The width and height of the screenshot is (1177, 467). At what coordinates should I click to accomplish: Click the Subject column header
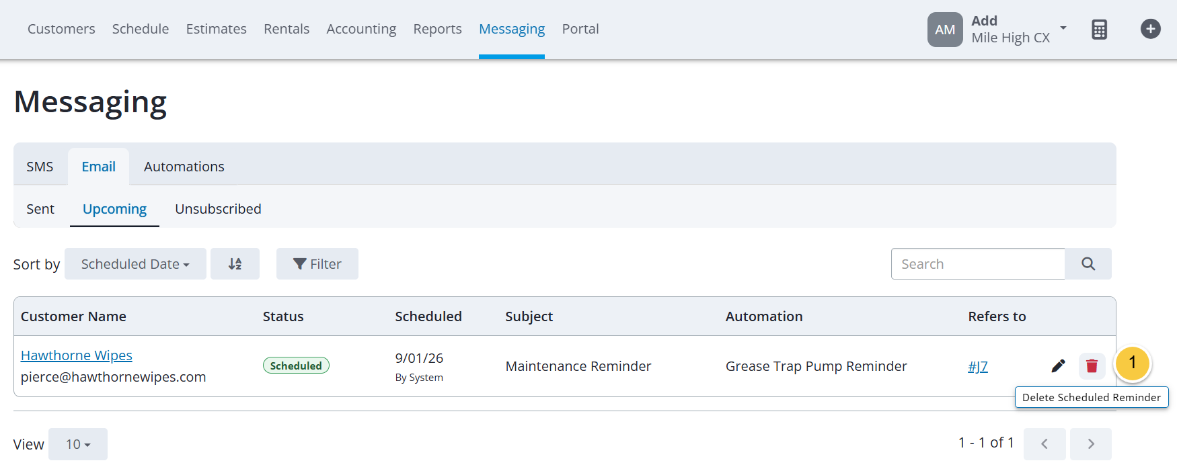tap(529, 316)
